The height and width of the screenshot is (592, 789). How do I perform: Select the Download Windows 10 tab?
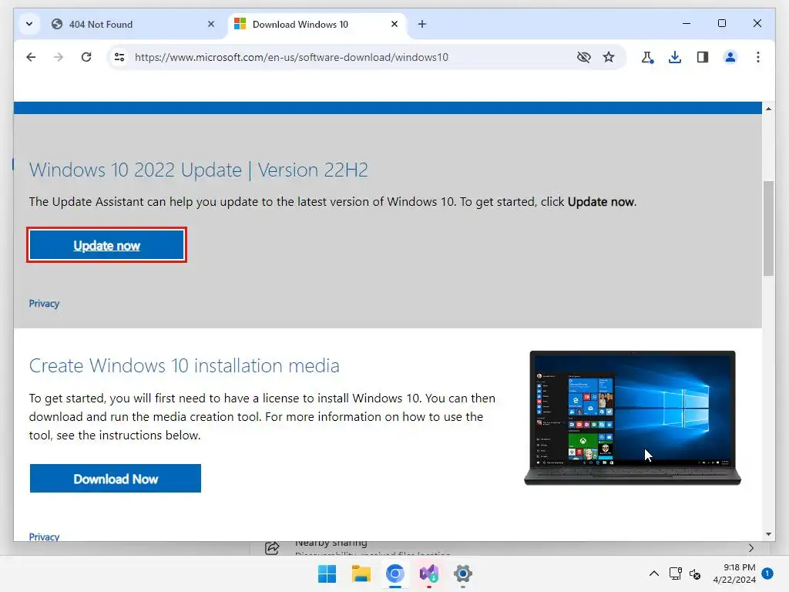(x=317, y=24)
